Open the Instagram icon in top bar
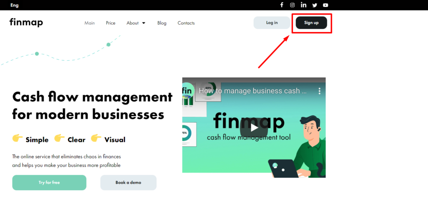Viewport: 428px width, 207px height. point(292,5)
